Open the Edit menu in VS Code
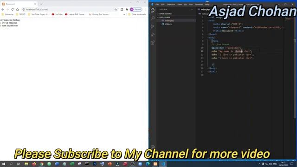This screenshot has height=167, width=297. [x=163, y=4]
